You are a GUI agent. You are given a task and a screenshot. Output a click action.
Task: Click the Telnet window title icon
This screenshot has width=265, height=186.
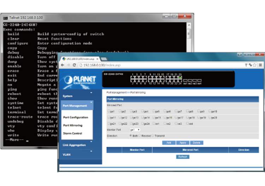pos(5,17)
